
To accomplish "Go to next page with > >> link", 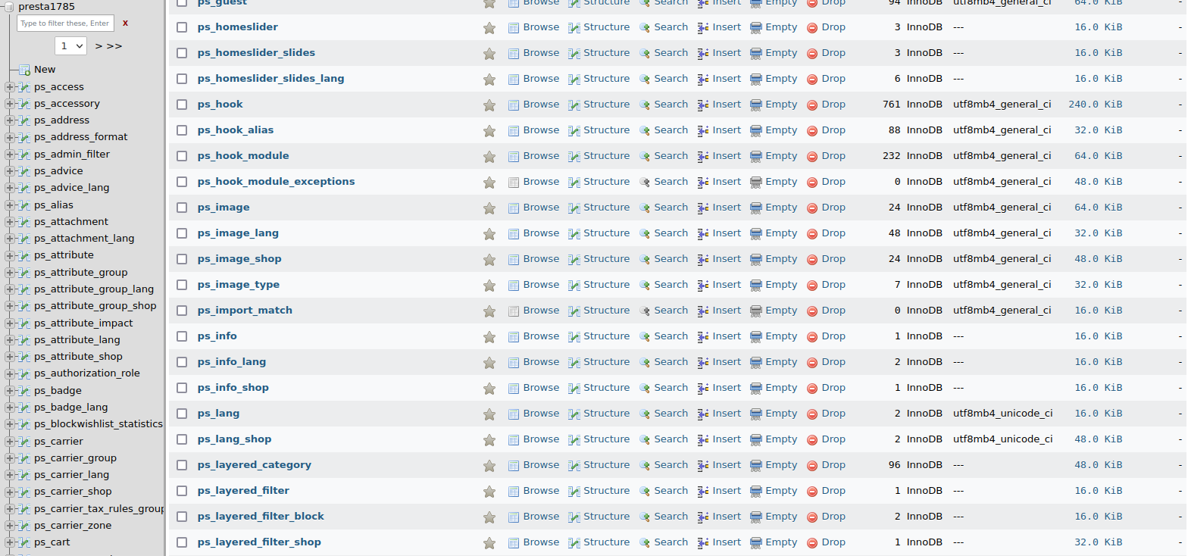I will pos(108,46).
